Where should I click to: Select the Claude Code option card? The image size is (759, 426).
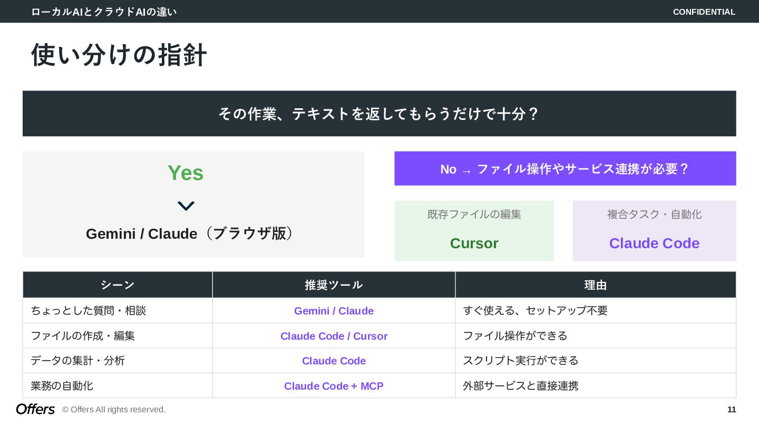click(x=654, y=231)
